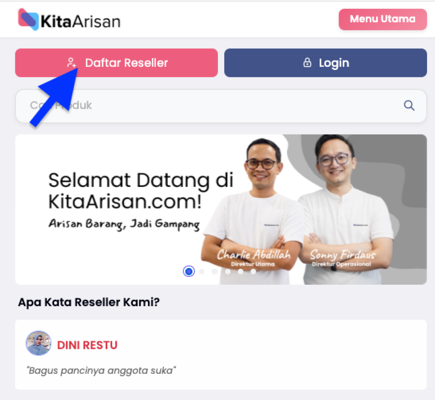The height and width of the screenshot is (400, 435).
Task: Select the fourth carousel indicator dot
Action: tap(228, 271)
